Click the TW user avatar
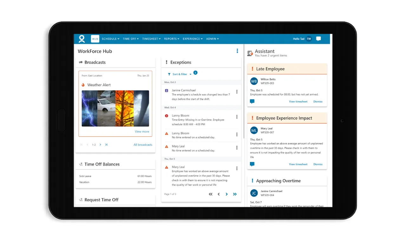 point(309,39)
